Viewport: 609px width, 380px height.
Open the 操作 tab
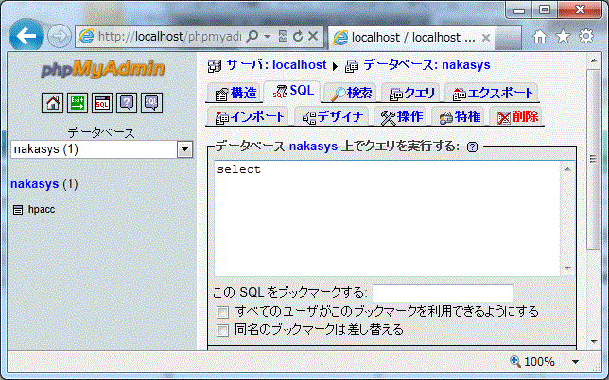401,116
